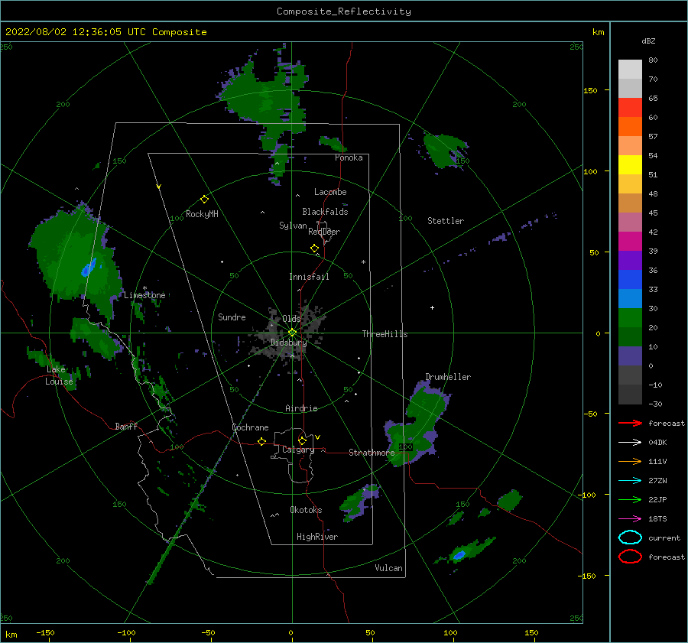Click the Limestone label
Viewport: 688px width, 643px height.
[144, 295]
